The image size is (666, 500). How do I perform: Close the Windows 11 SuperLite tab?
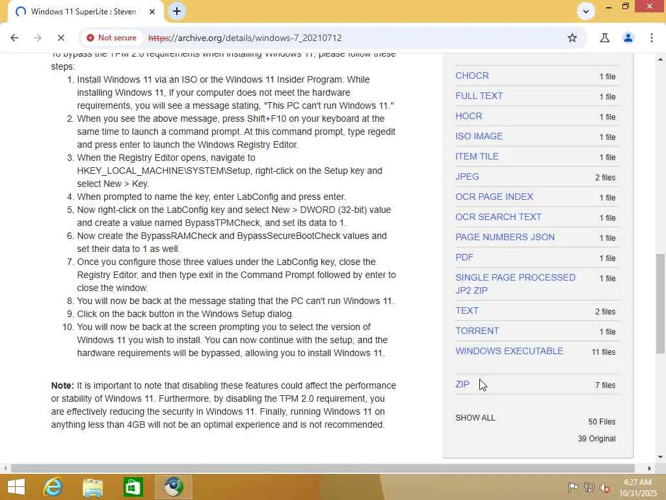[152, 12]
